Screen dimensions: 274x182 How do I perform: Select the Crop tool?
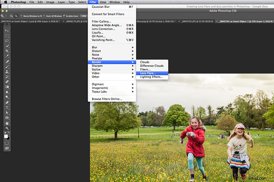(x=7, y=51)
